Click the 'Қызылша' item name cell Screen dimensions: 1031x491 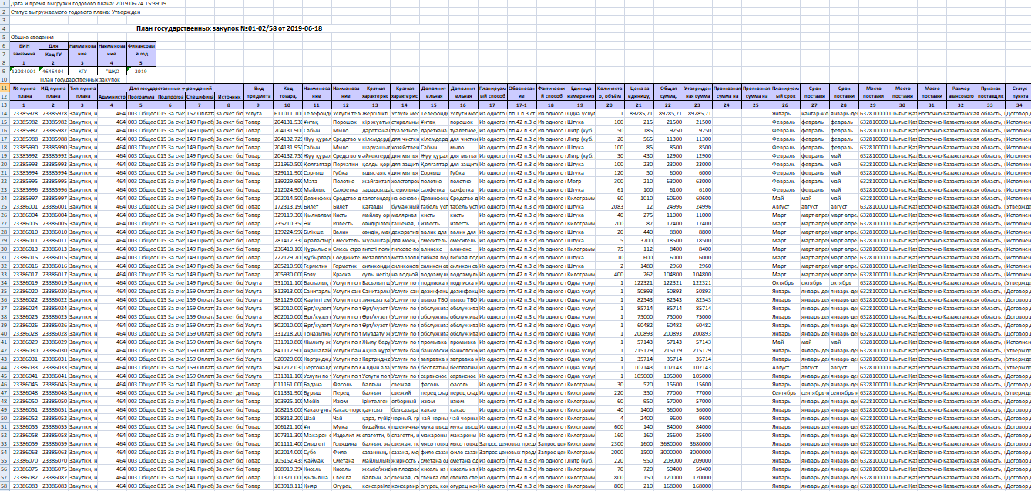317,477
